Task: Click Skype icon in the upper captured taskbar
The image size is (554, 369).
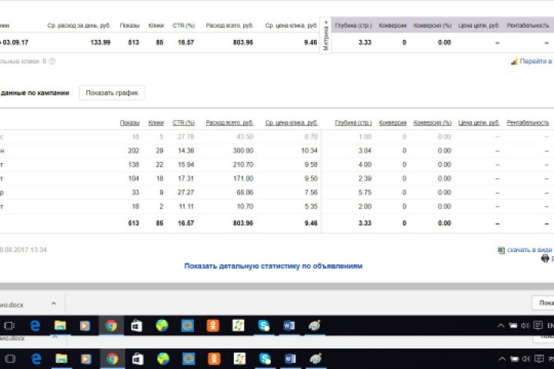Action: click(264, 326)
